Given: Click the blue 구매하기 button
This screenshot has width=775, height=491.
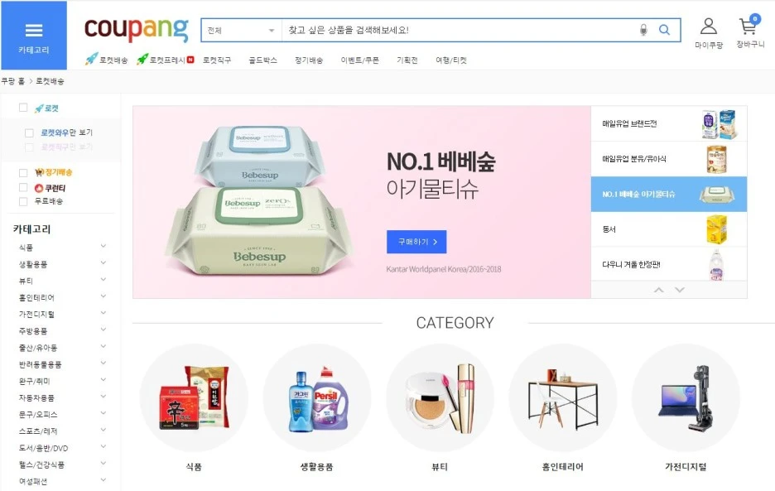Looking at the screenshot, I should pyautogui.click(x=416, y=242).
